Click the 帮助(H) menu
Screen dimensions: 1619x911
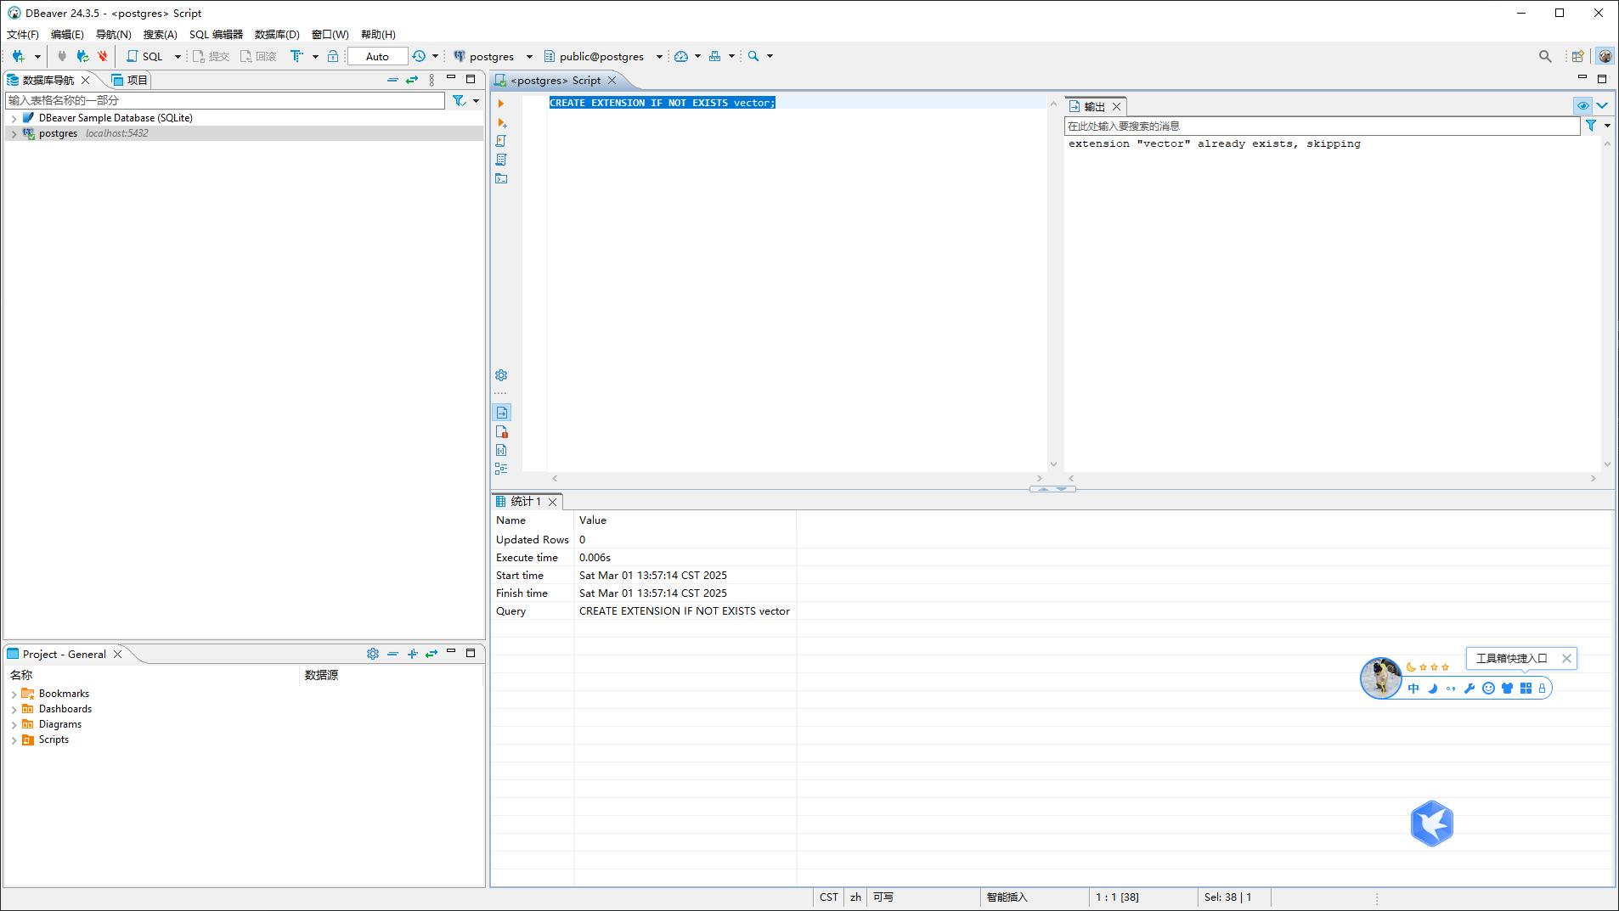(x=378, y=35)
